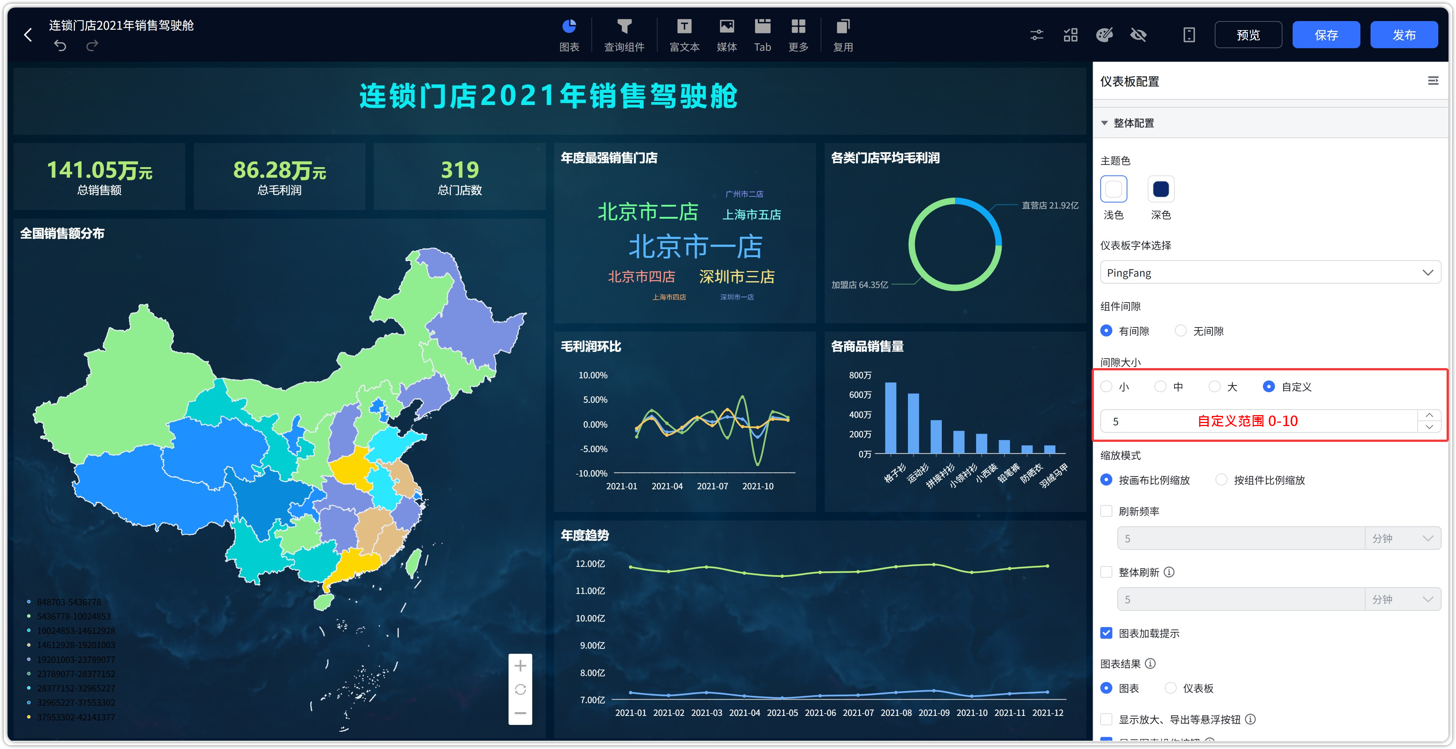Click the widget layout grid icon
Viewport: 1456px width, 749px height.
pos(1071,35)
